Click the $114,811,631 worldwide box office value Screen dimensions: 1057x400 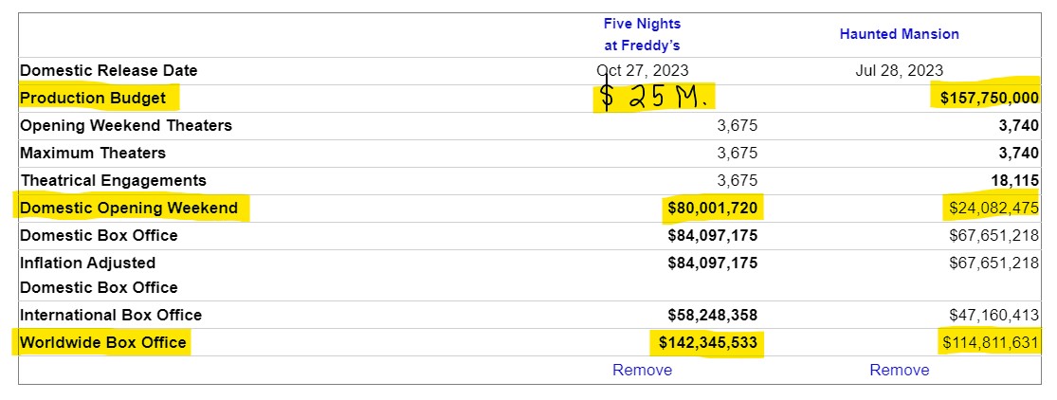click(x=991, y=342)
